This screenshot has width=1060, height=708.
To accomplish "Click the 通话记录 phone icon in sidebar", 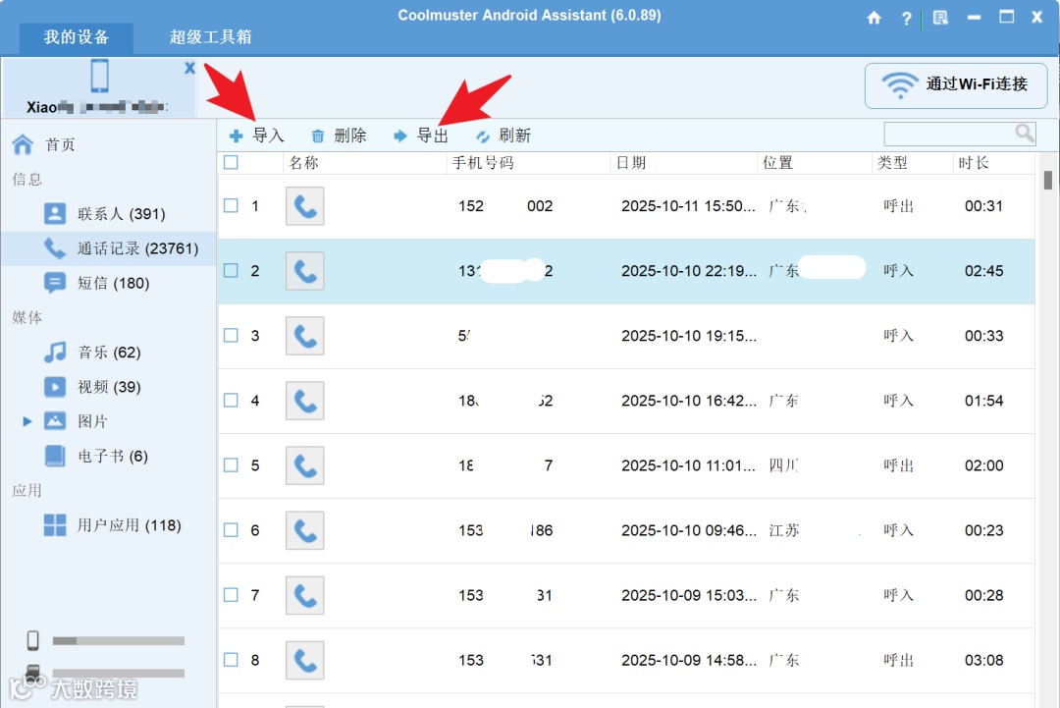I will pos(55,248).
